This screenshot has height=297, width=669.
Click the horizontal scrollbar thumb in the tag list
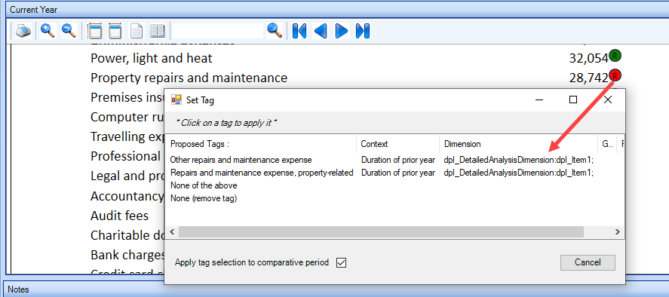381,231
